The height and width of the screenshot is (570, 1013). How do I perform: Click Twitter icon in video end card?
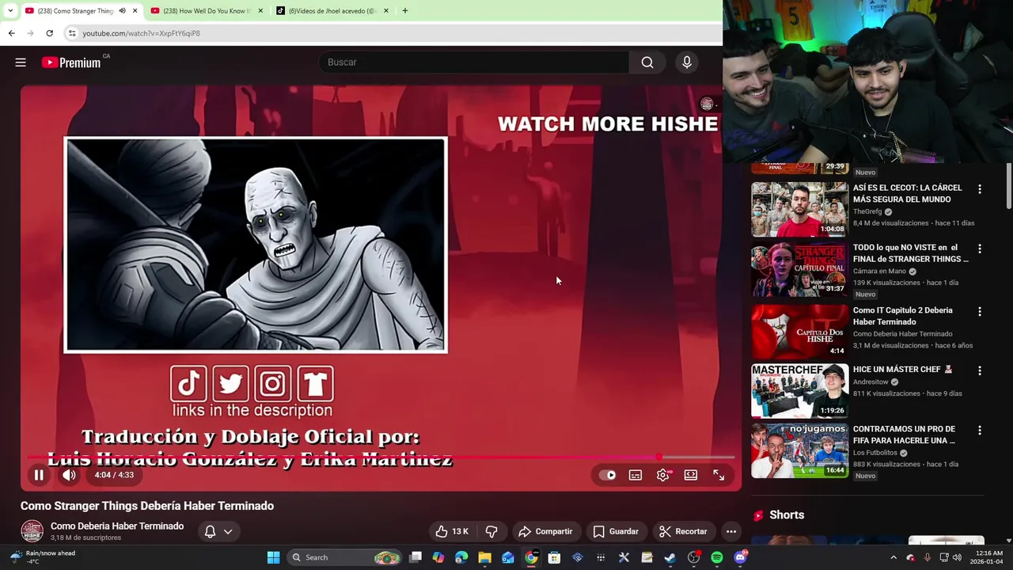[230, 384]
